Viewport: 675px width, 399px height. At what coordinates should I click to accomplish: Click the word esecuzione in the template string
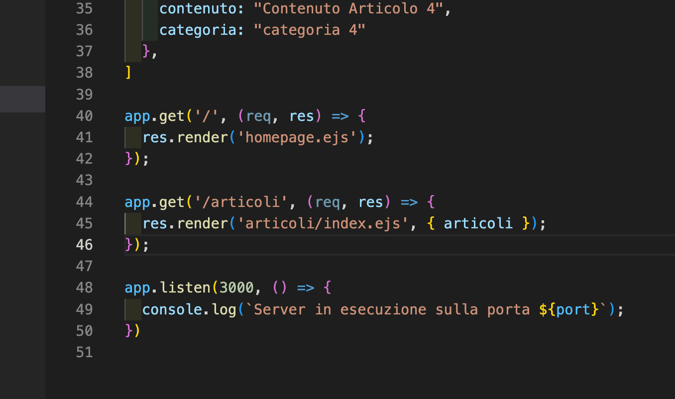point(383,309)
